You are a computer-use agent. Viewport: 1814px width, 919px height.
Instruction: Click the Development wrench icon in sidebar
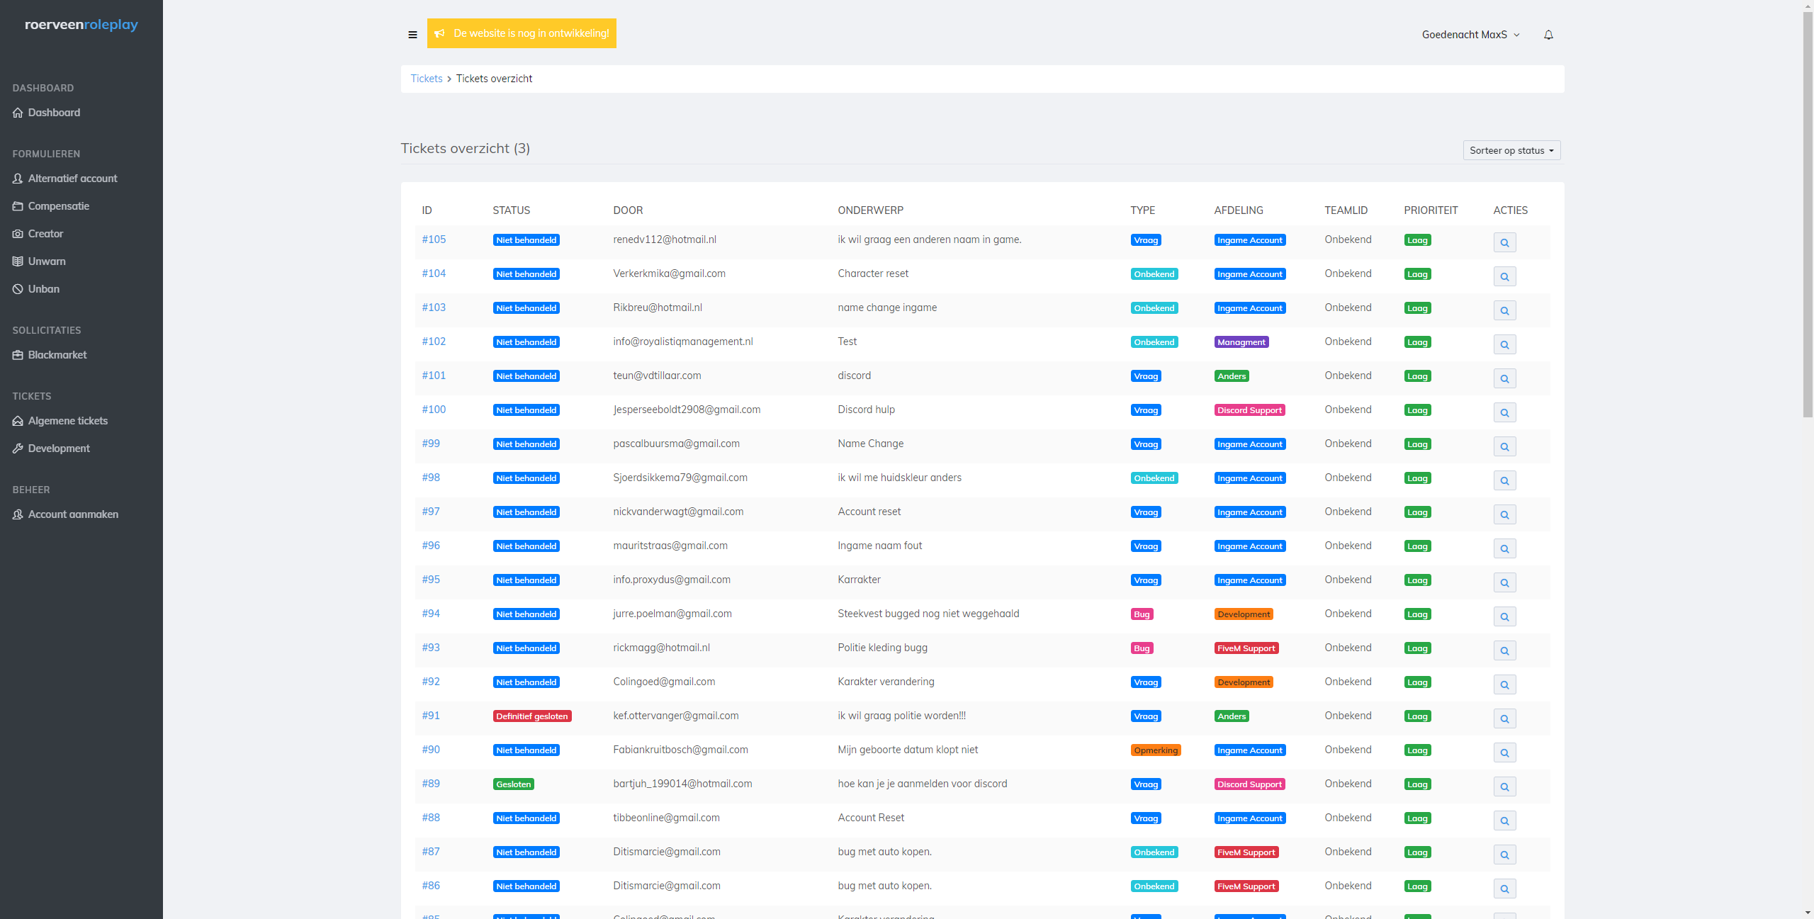click(18, 449)
